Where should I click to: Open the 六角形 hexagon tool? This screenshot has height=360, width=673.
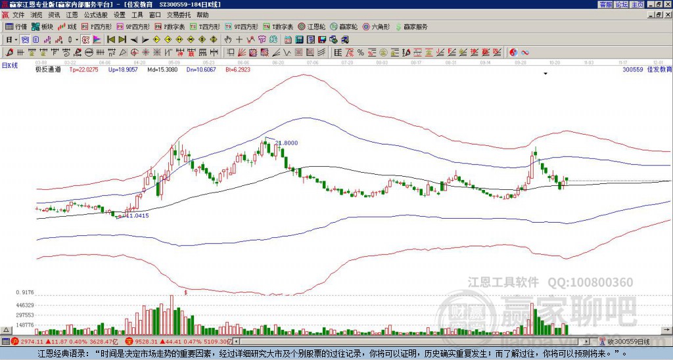pyautogui.click(x=376, y=26)
